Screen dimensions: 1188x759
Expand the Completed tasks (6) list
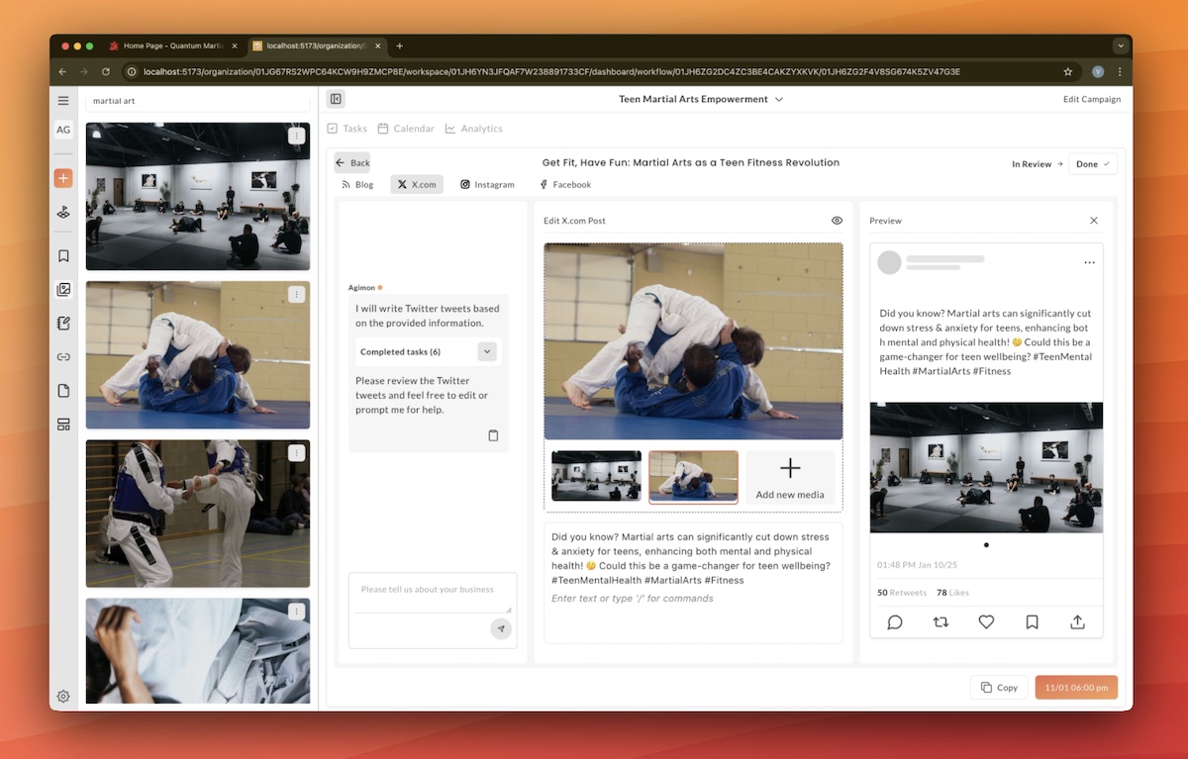tap(486, 351)
